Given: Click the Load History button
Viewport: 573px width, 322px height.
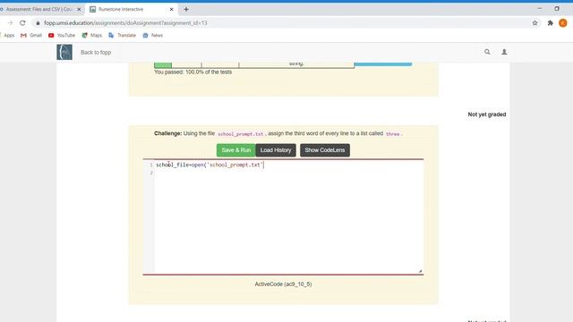Looking at the screenshot, I should point(276,150).
